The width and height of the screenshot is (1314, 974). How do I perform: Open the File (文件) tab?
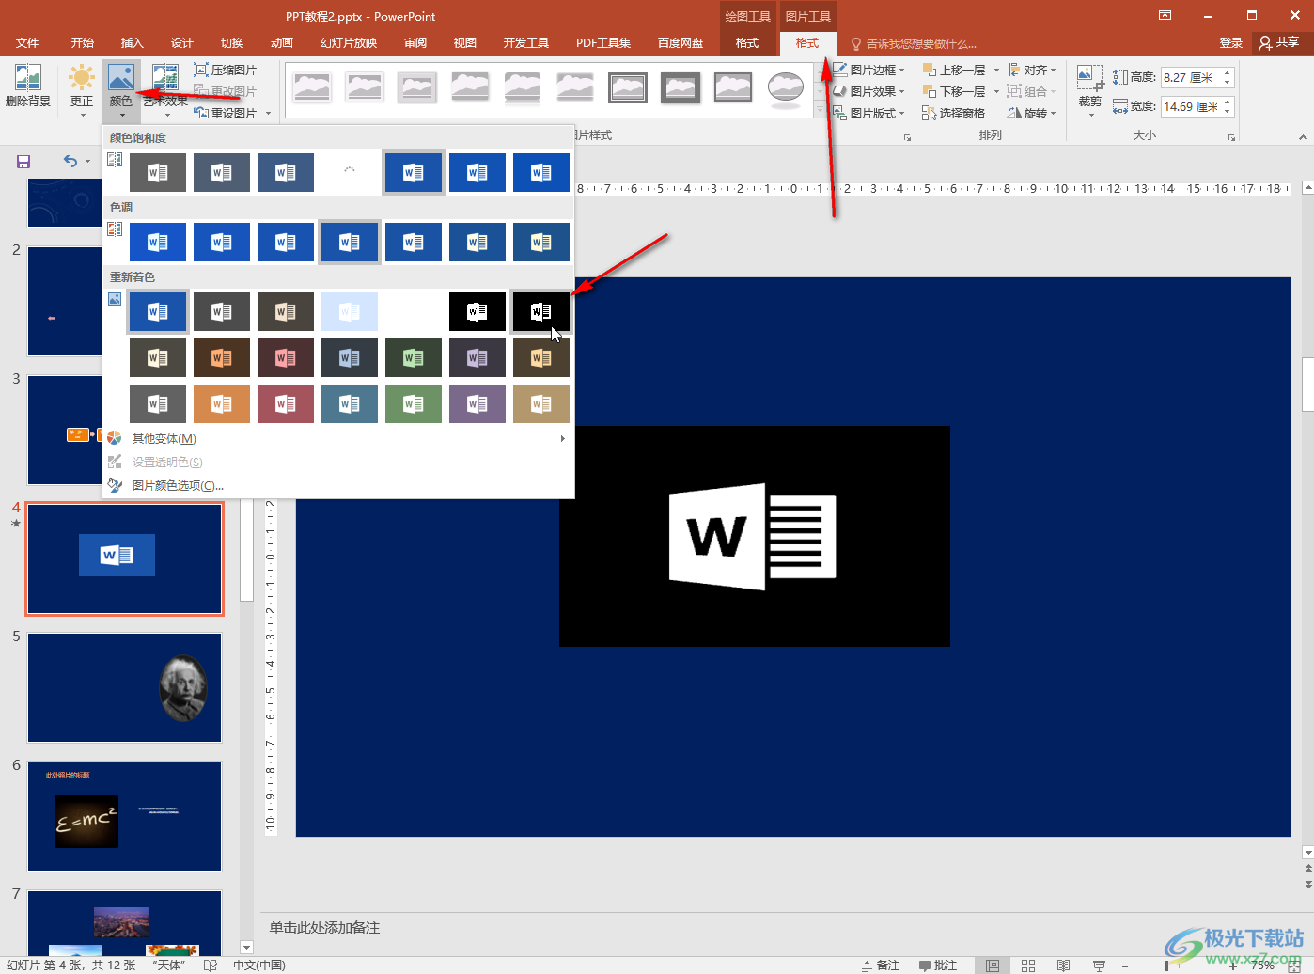[x=27, y=43]
